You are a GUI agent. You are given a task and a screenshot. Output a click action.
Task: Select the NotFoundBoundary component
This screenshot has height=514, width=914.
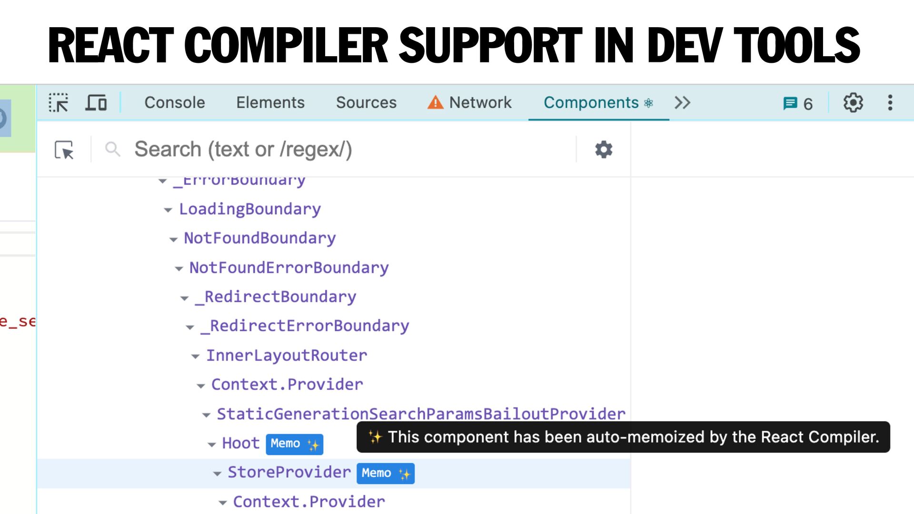pos(260,238)
